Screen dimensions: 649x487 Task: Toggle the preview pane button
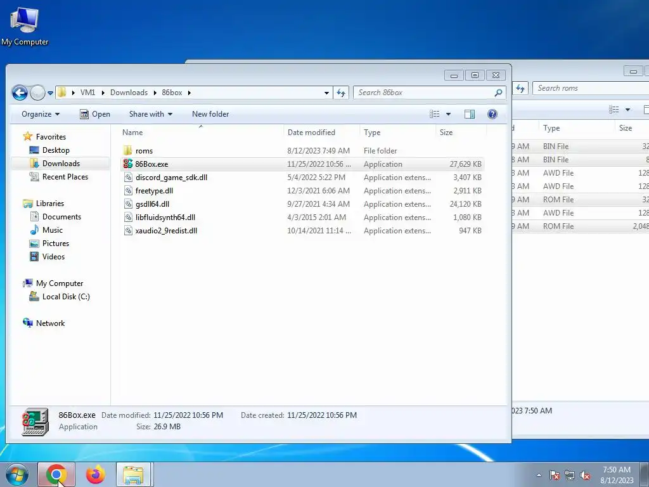tap(470, 114)
